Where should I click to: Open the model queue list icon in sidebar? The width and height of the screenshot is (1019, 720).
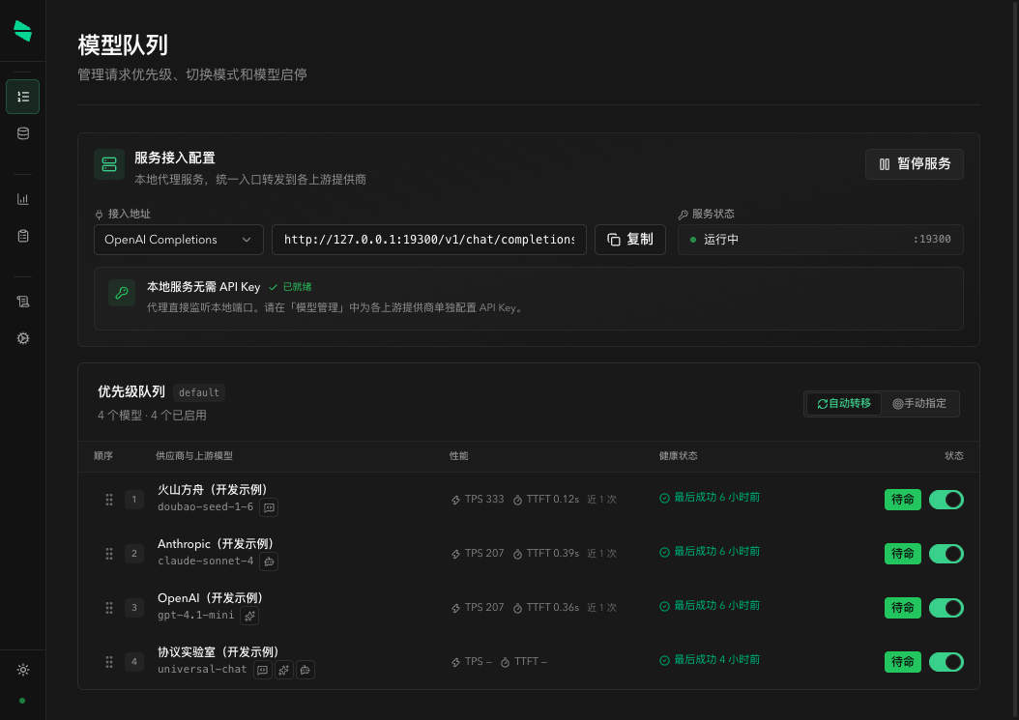[23, 97]
